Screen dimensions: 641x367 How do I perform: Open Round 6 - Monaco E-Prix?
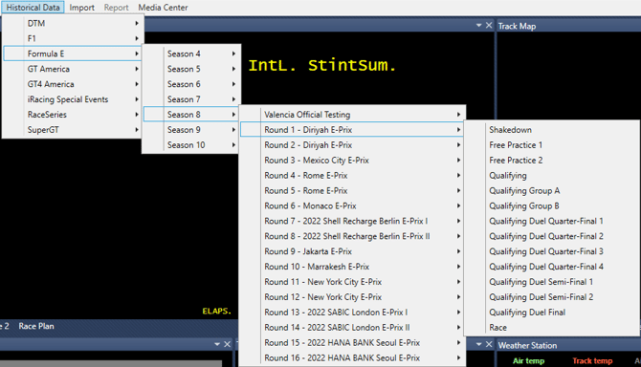352,205
